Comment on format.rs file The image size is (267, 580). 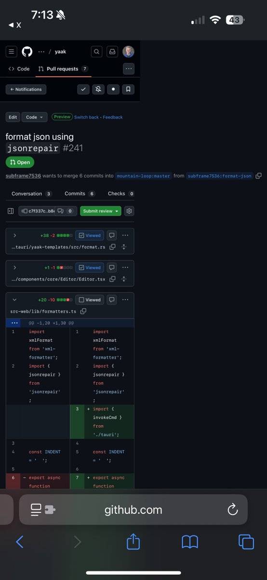[x=111, y=235]
